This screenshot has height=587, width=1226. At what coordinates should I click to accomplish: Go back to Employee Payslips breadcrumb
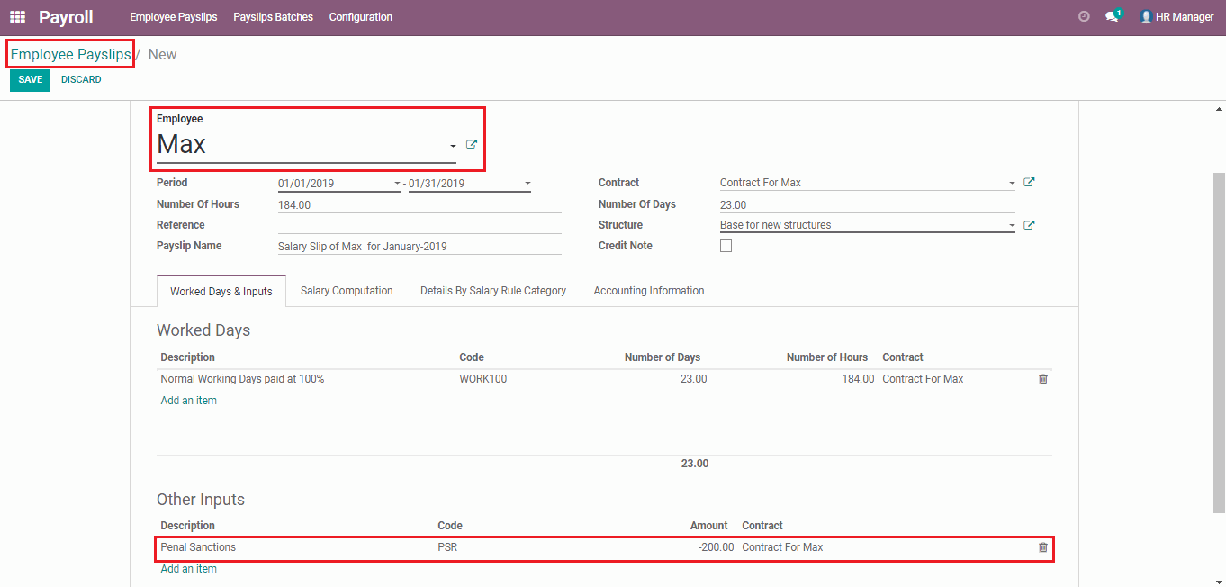[70, 54]
